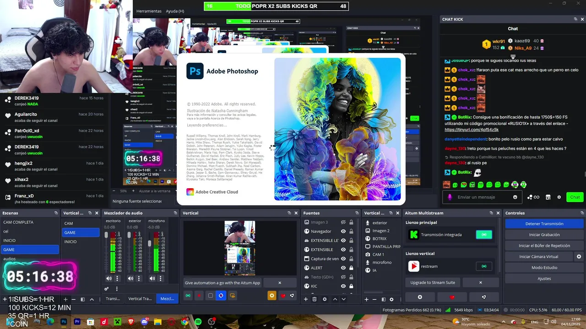Click orange virtual camera icon in Vertical dock

click(233, 296)
